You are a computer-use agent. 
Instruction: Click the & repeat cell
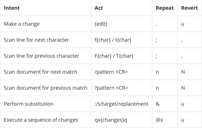click(x=158, y=104)
